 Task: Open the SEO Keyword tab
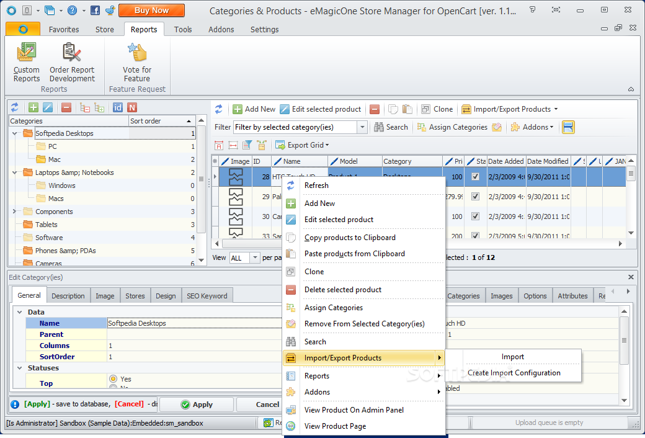(207, 295)
